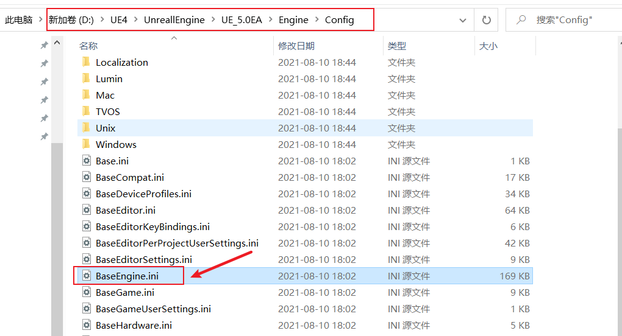The image size is (622, 336).
Task: Click the BaseGameUserSettings.ini file icon
Action: (87, 308)
